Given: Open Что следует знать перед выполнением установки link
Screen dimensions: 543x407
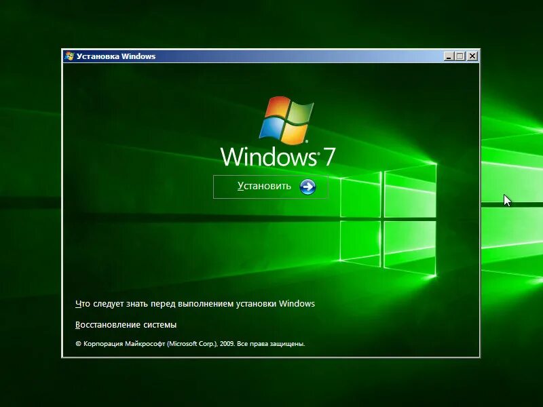Looking at the screenshot, I should [195, 303].
